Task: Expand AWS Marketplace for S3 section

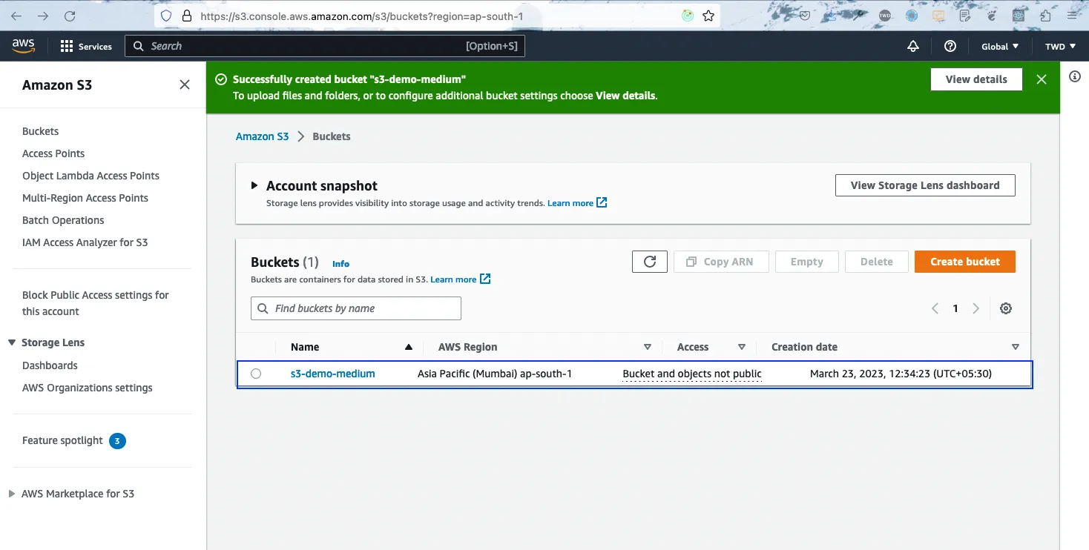Action: (11, 494)
